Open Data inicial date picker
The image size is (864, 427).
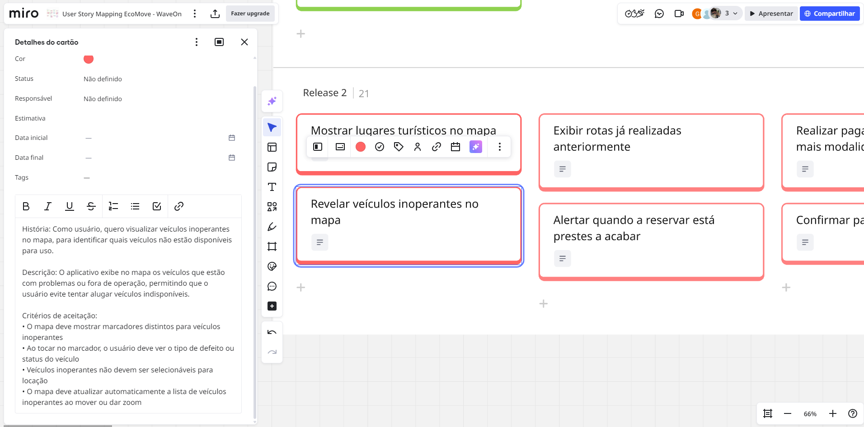[232, 138]
